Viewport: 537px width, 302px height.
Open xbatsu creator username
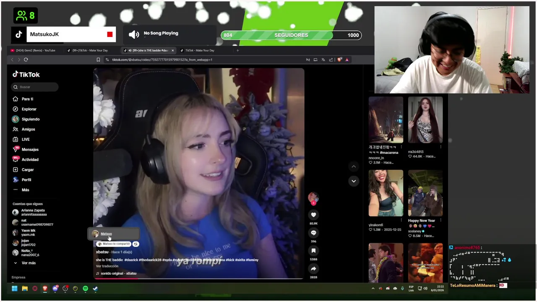pos(102,252)
